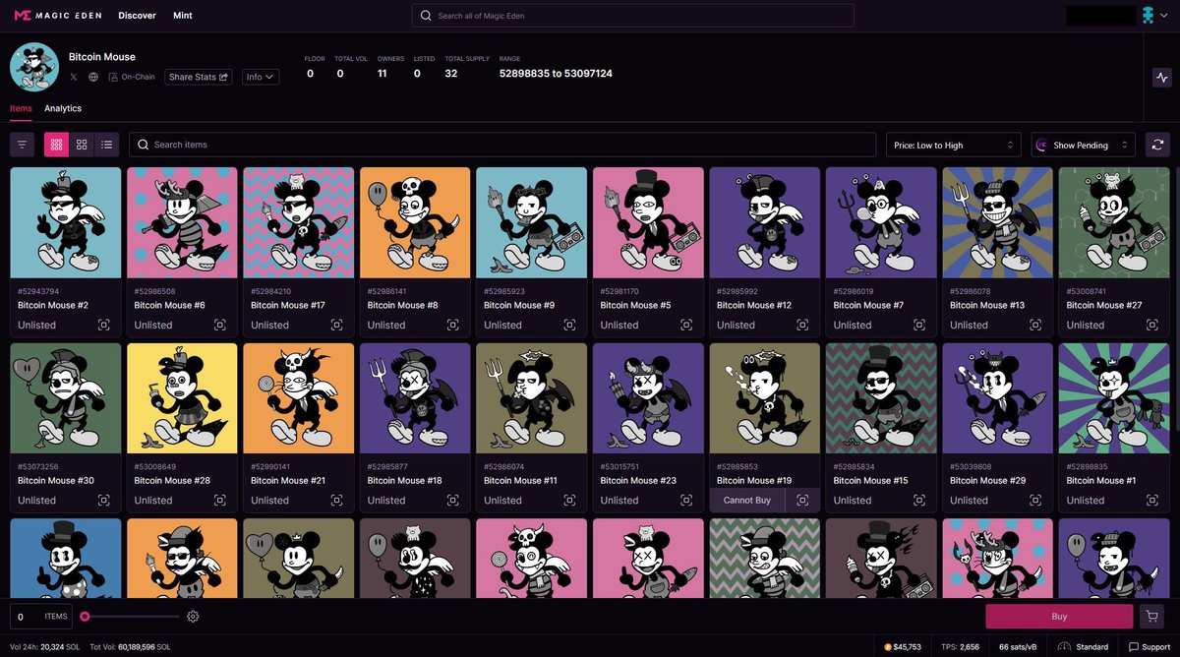Click the scan icon on Bitcoin Mouse #13
1180x657 pixels.
(x=1035, y=325)
